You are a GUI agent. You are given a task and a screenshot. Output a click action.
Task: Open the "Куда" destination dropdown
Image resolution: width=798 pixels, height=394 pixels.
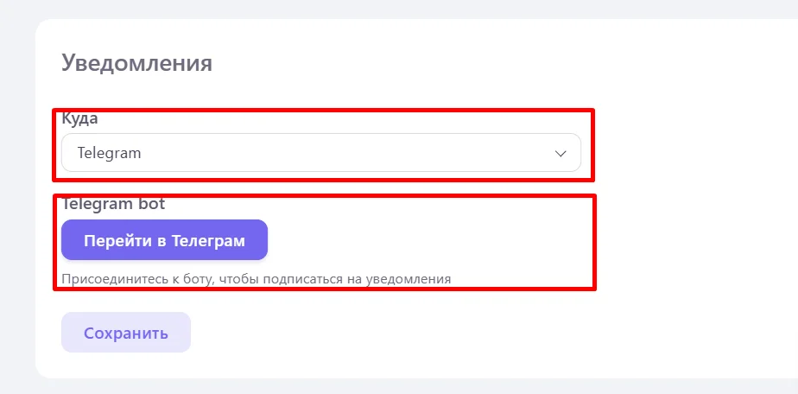pyautogui.click(x=321, y=153)
